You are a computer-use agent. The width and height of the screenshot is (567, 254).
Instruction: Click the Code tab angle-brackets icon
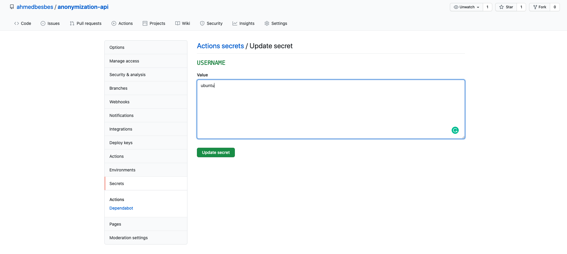17,23
